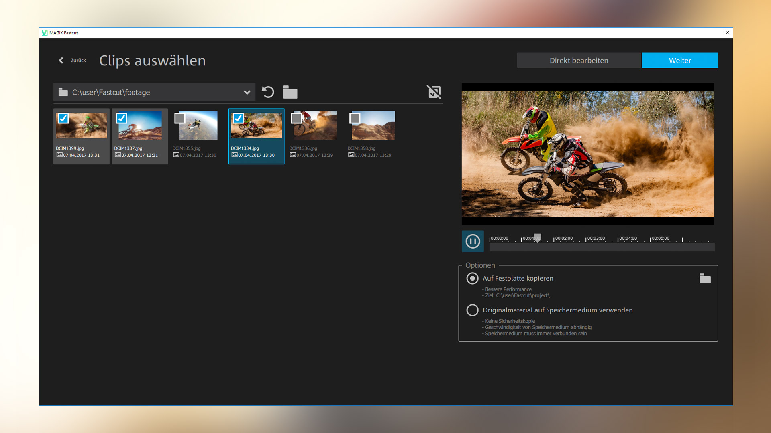Click the Direkt bearbeiten button
The height and width of the screenshot is (433, 771).
(x=579, y=60)
